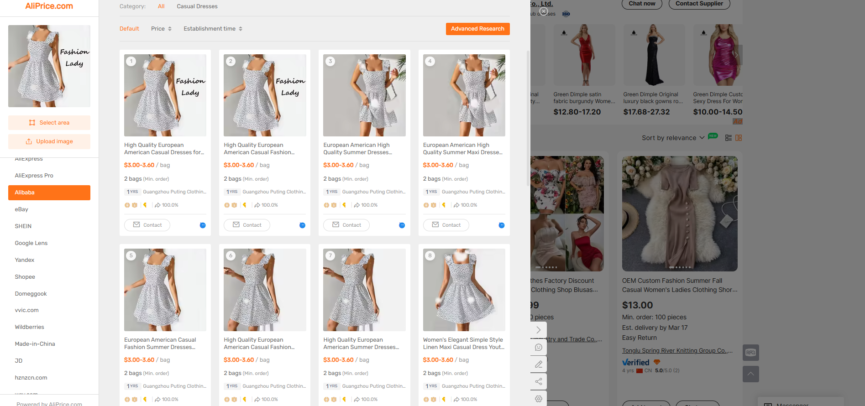This screenshot has width=865, height=406.
Task: Select hznzcn.com in platform list
Action: [x=49, y=378]
